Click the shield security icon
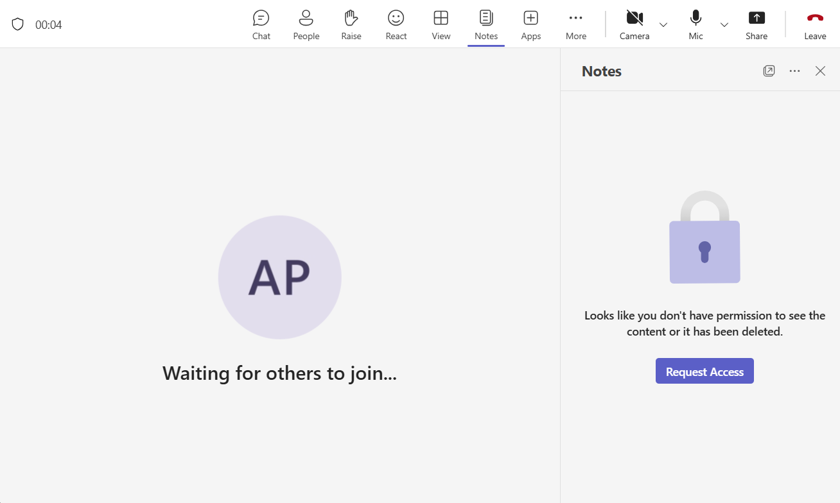The height and width of the screenshot is (503, 840). pos(18,24)
